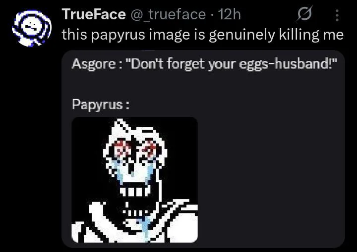Image resolution: width=357 pixels, height=252 pixels.
Task: Click the Asgore quote line in the image
Action: tap(204, 64)
